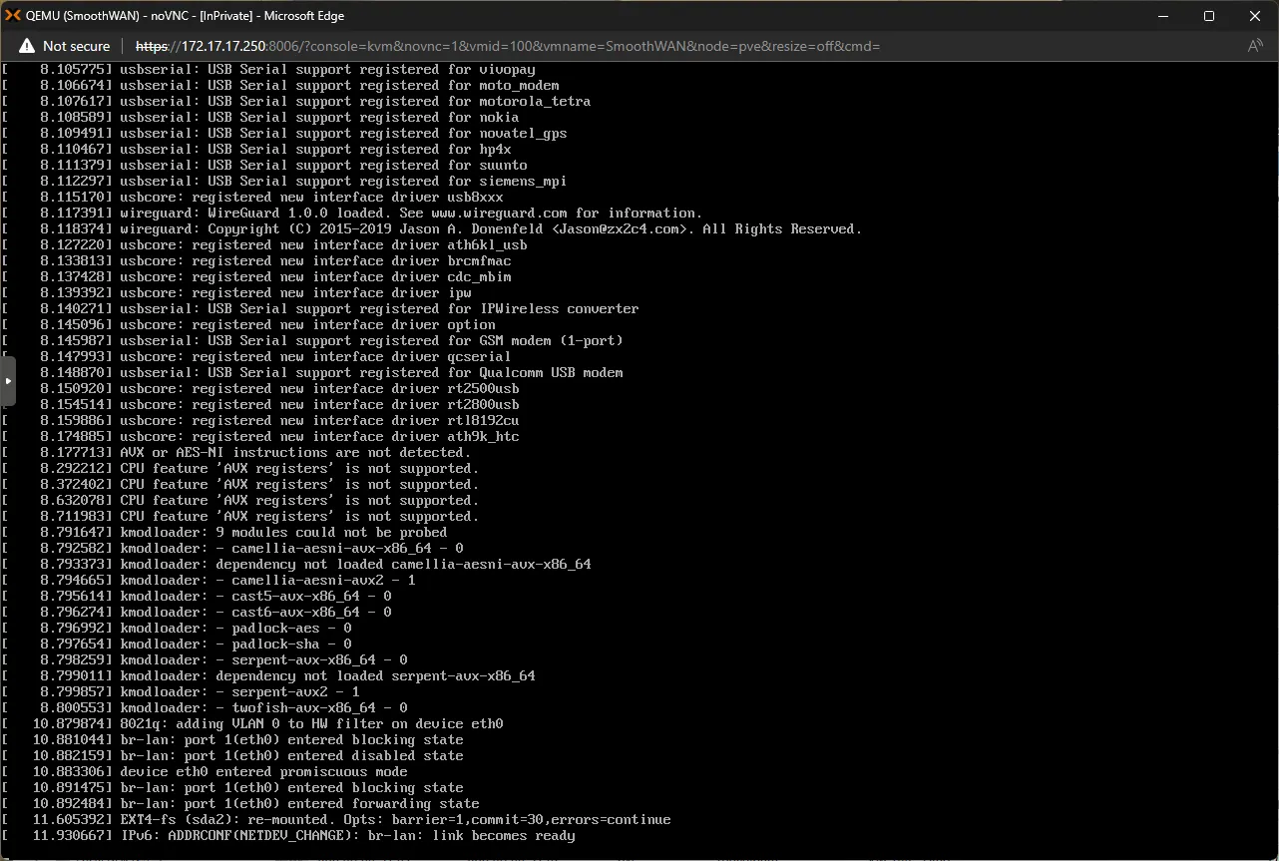The height and width of the screenshot is (861, 1279).
Task: Expand the noVNC control panel handle
Action: pyautogui.click(x=8, y=381)
